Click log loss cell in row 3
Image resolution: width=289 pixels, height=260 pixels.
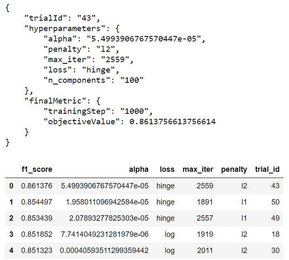pyautogui.click(x=170, y=235)
